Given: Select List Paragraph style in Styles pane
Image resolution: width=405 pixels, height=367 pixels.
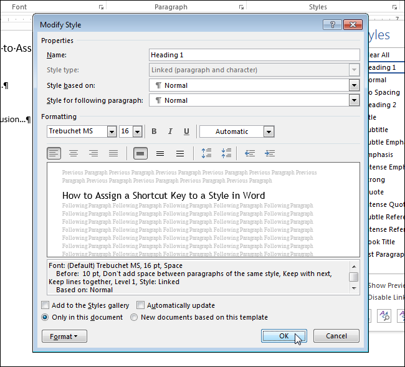Looking at the screenshot, I should click(386, 254).
